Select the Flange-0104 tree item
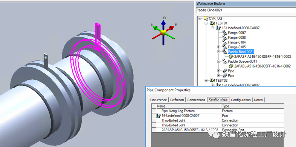The image size is (296, 147). click(x=237, y=42)
